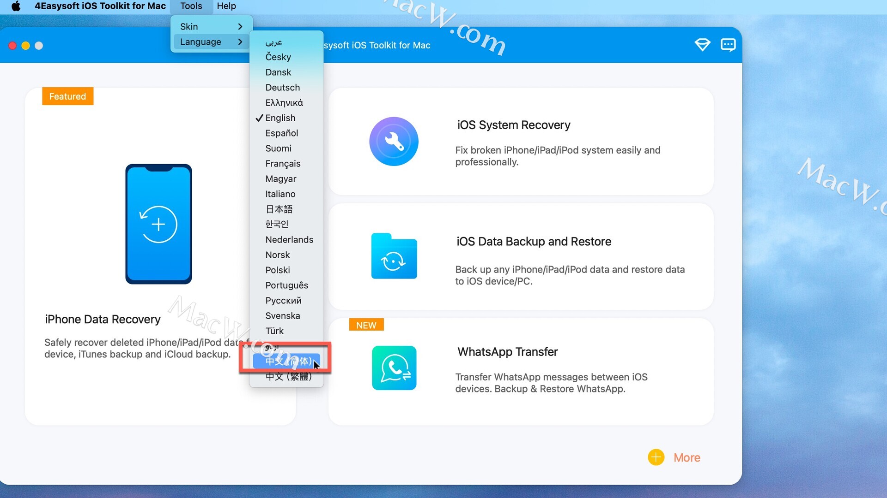Select Ελληνικά language
The height and width of the screenshot is (498, 887).
click(286, 103)
